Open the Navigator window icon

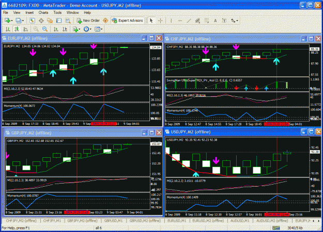50,21
